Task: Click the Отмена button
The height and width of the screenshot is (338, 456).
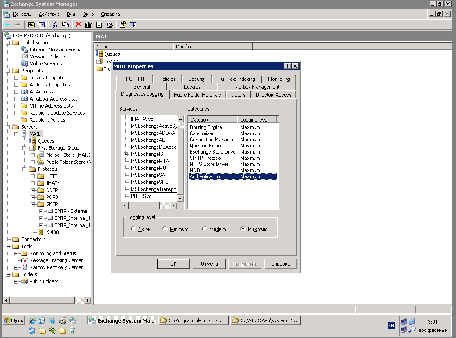Action: click(x=210, y=264)
